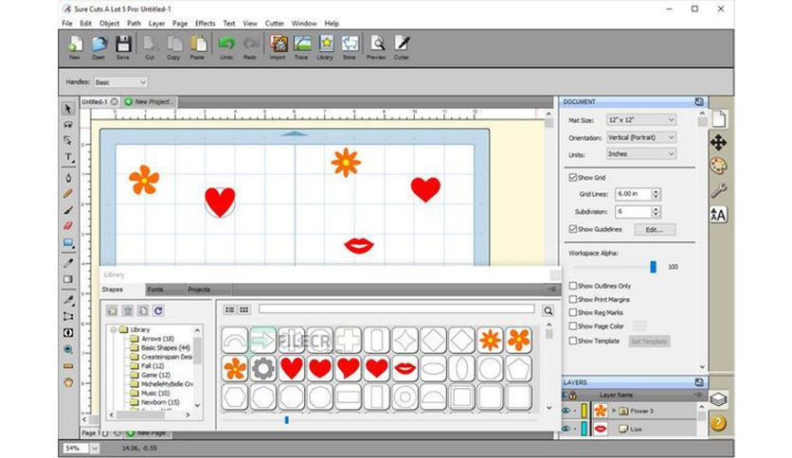Click the library refresh icon

(158, 310)
